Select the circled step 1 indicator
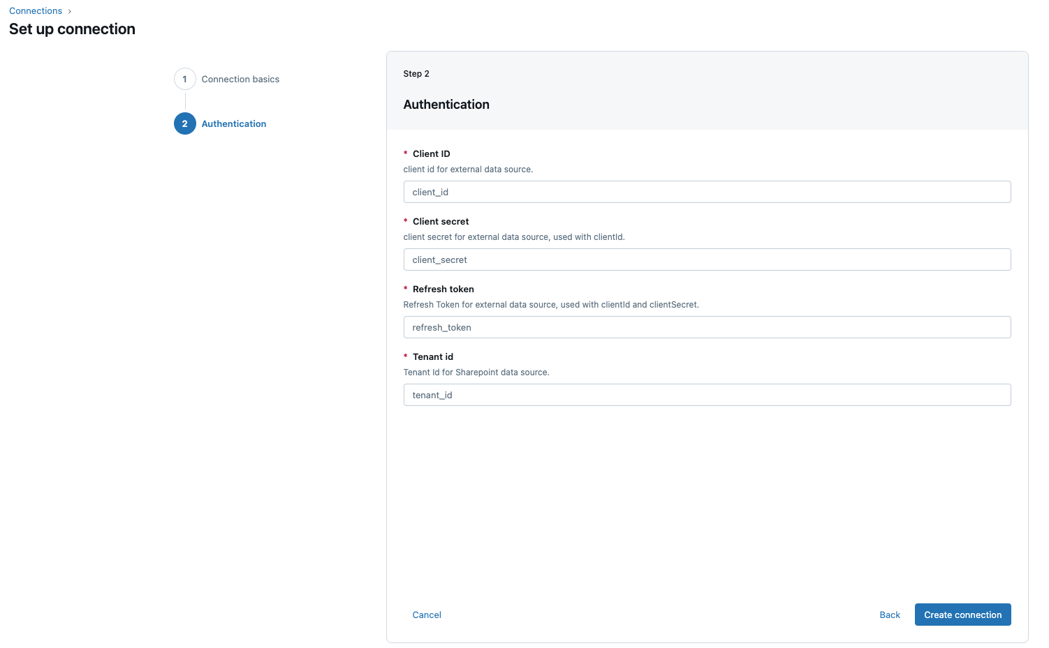This screenshot has height=648, width=1049. (x=184, y=79)
